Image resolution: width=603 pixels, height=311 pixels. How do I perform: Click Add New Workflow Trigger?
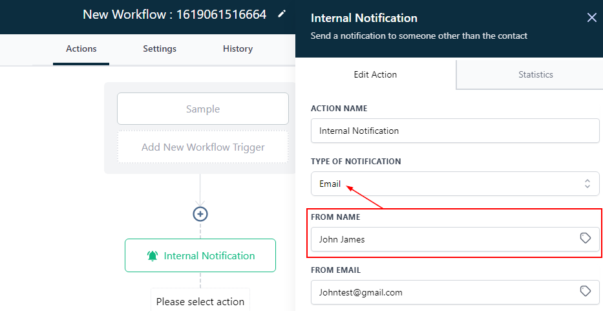tap(203, 147)
